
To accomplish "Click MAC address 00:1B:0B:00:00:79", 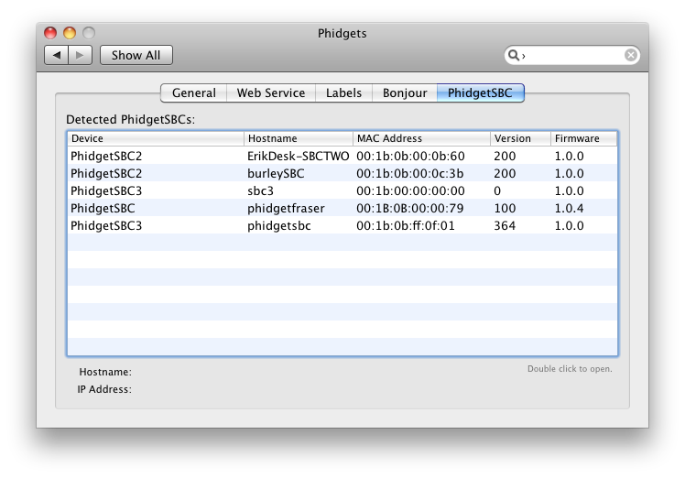I will (x=410, y=209).
